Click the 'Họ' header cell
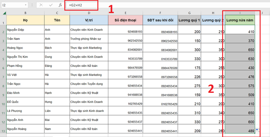This screenshot has height=137, width=270. 25,20
